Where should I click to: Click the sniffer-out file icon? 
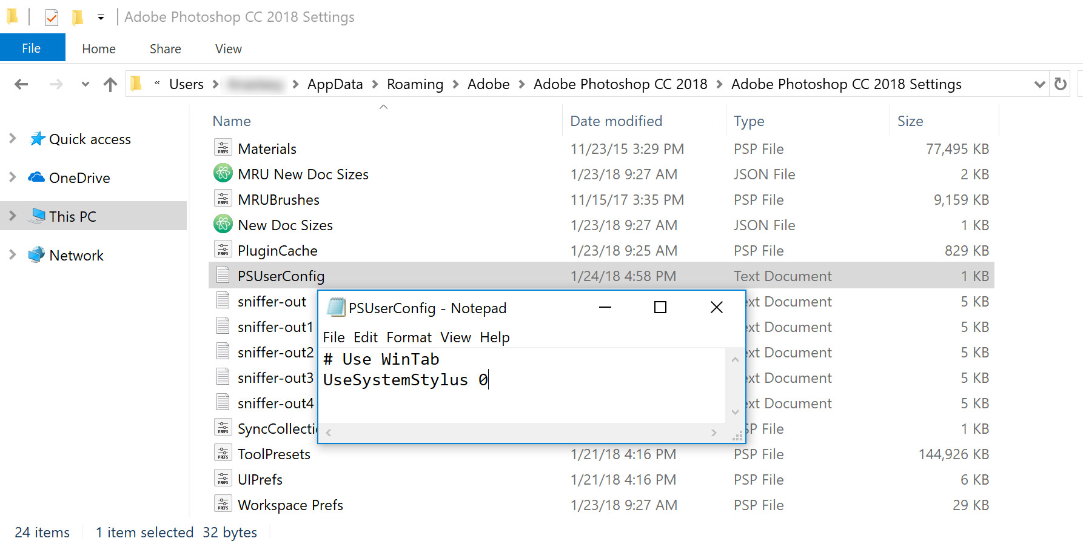tap(223, 300)
